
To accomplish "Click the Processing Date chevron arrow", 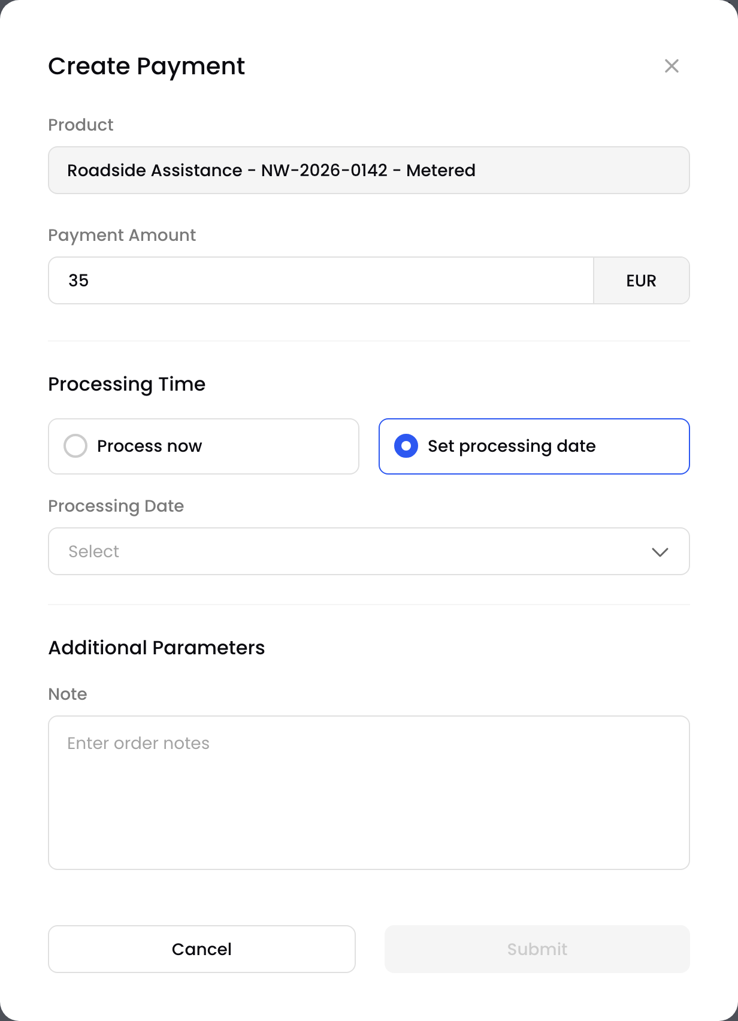I will tap(660, 552).
